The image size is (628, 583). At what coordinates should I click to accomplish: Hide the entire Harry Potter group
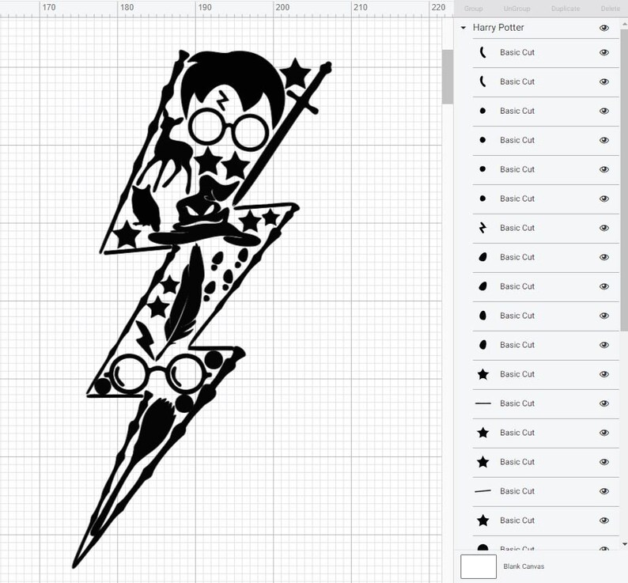coord(604,28)
